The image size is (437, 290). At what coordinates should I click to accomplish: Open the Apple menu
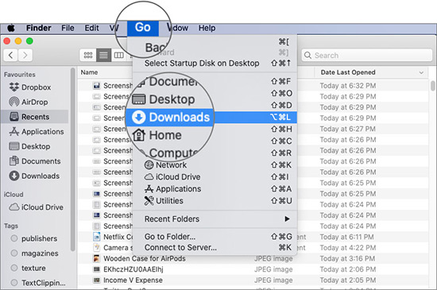(x=11, y=28)
